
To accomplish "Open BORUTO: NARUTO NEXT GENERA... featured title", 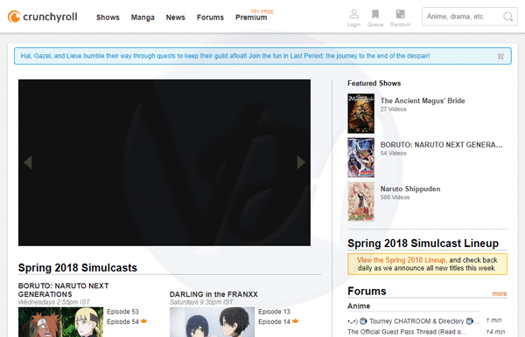I will coord(441,145).
